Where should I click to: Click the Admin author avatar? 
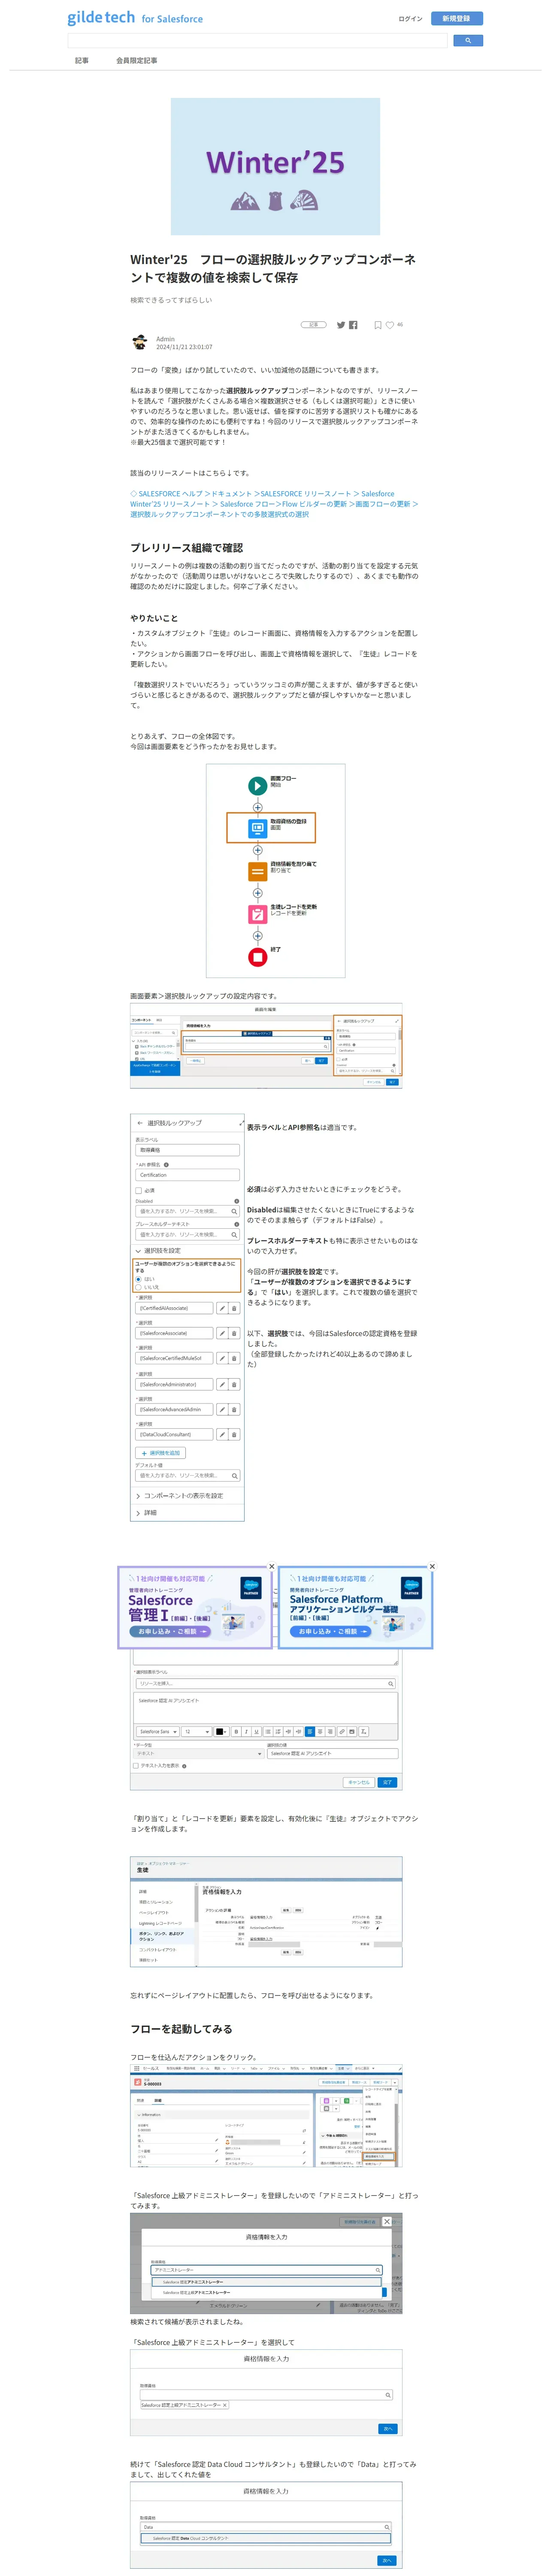point(140,343)
